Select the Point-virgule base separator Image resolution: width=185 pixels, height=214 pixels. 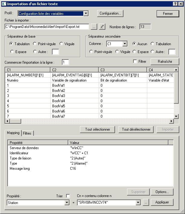tap(35, 44)
